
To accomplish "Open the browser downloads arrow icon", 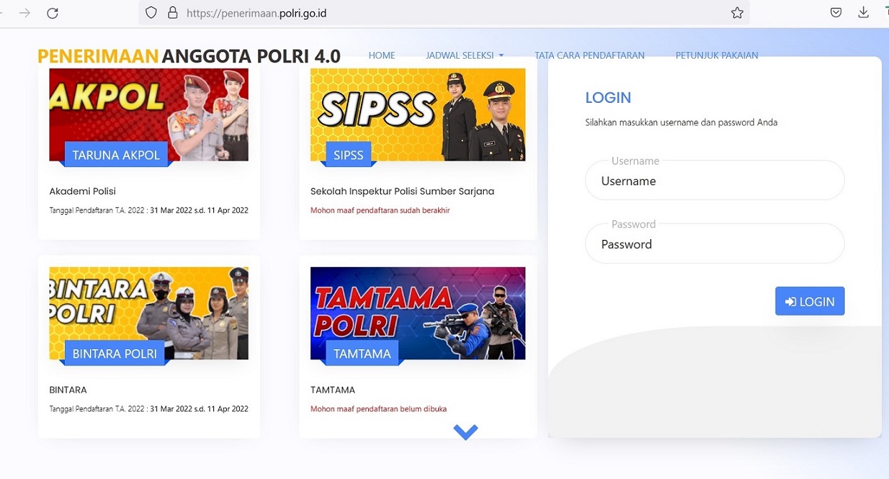I will [x=863, y=13].
